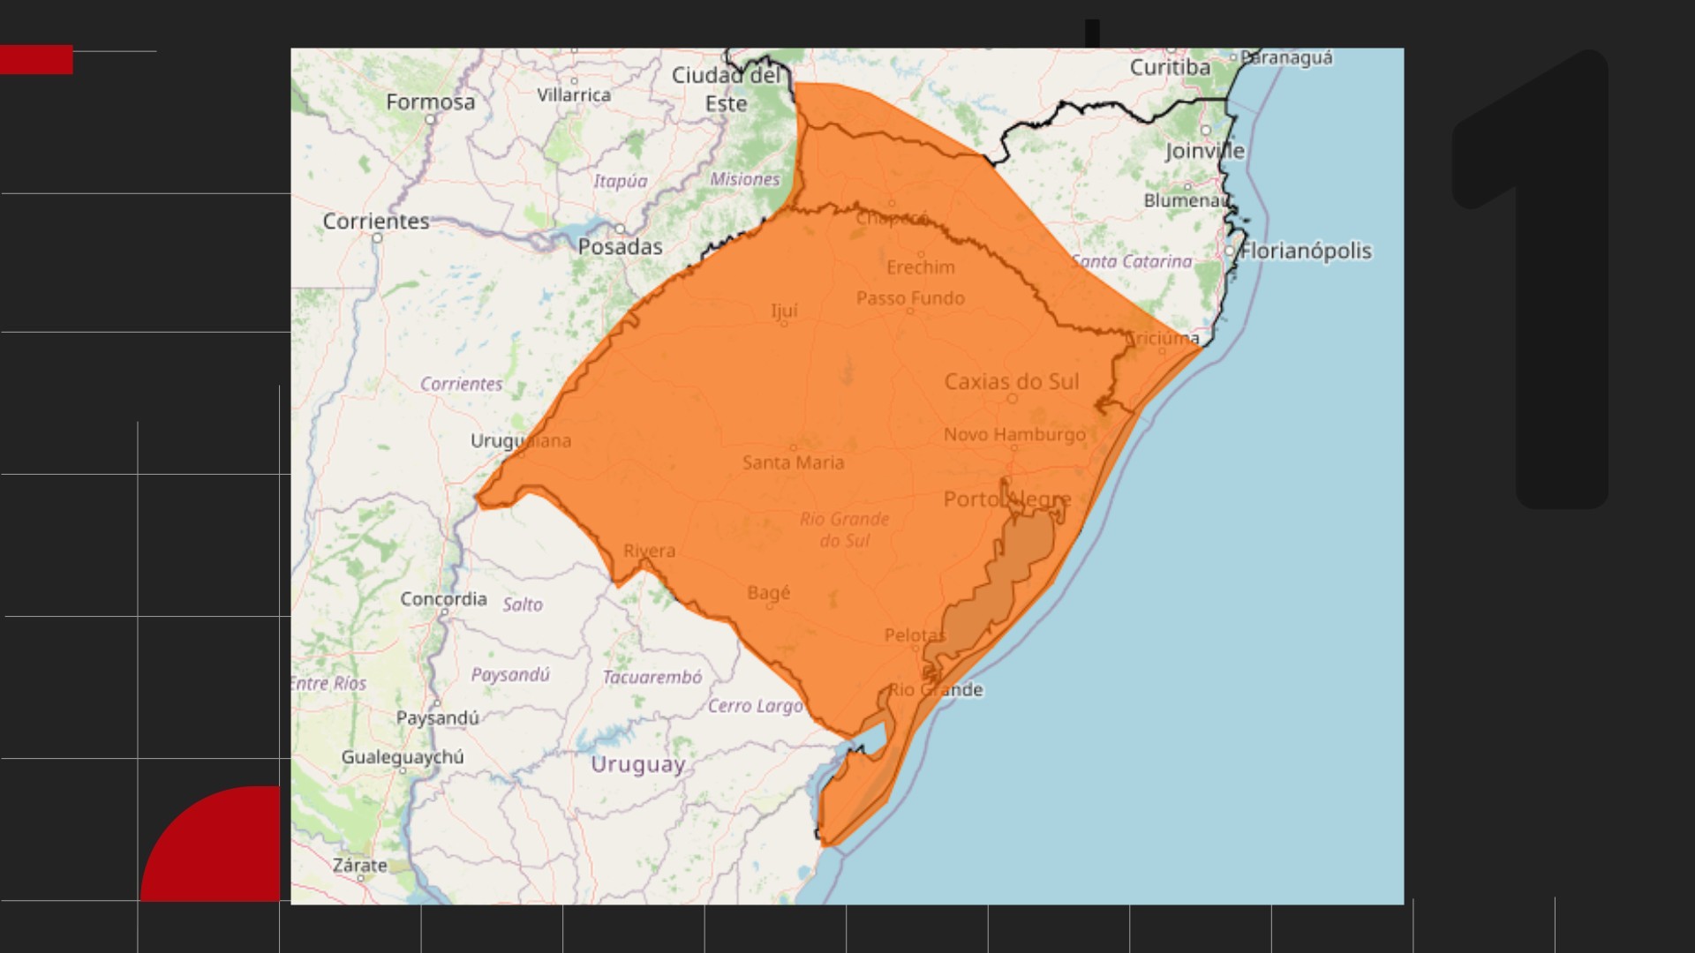Click the Ijuí city label

(784, 311)
